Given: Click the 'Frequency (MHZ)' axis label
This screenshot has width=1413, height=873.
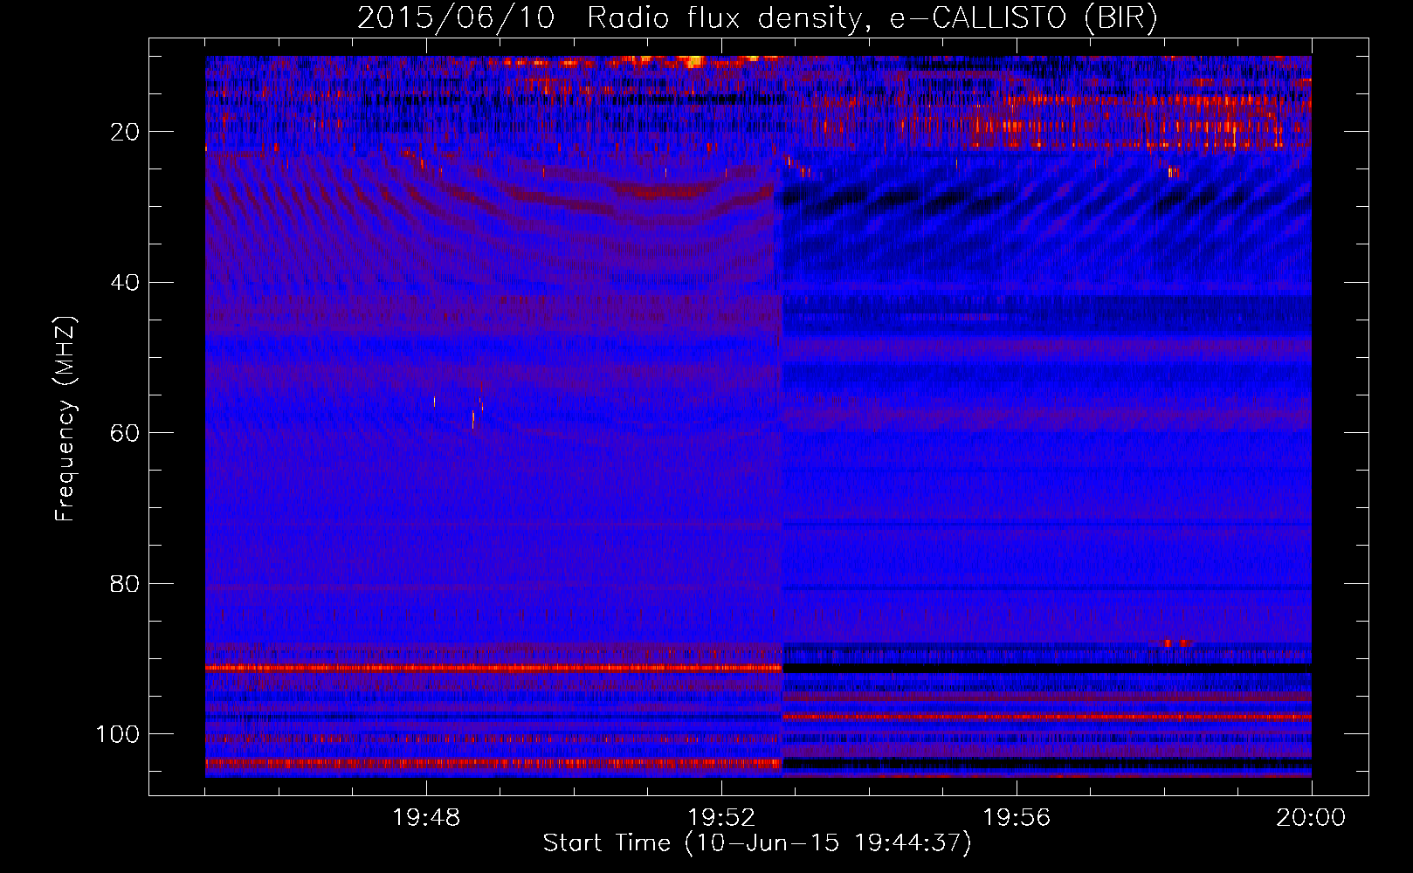Looking at the screenshot, I should (65, 419).
